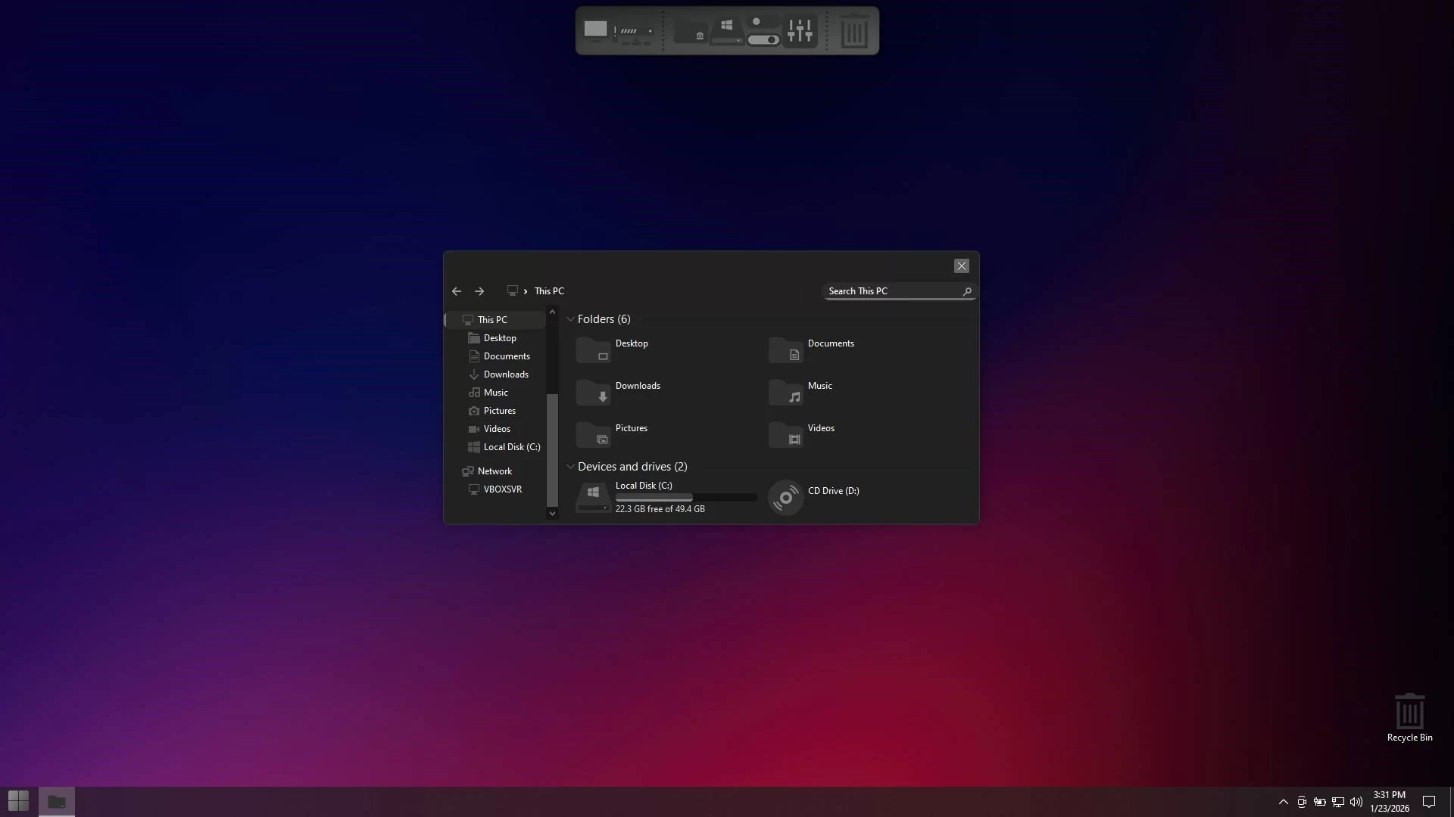This screenshot has height=817, width=1454.
Task: Collapse the Folders (6) group
Action: 570,319
